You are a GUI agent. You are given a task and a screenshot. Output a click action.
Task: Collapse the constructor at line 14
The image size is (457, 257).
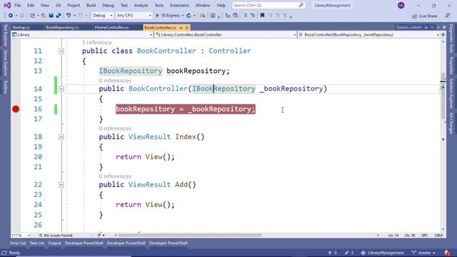point(61,89)
